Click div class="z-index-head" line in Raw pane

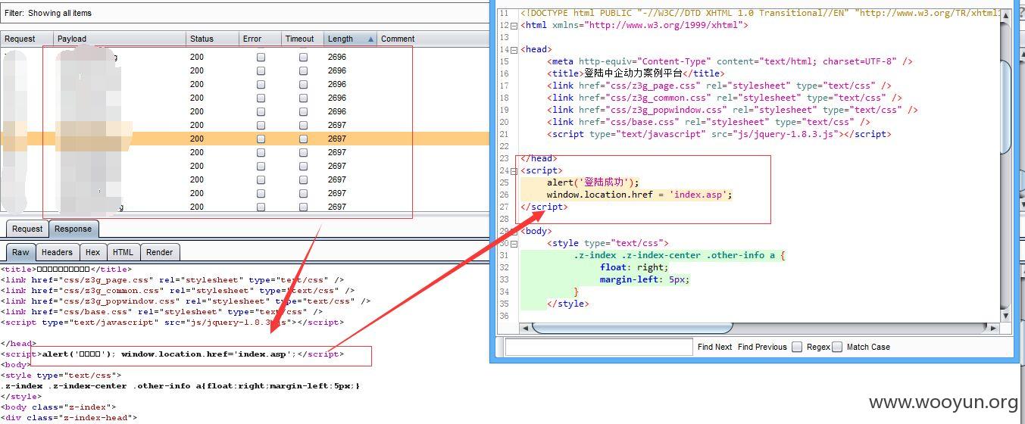pos(69,417)
